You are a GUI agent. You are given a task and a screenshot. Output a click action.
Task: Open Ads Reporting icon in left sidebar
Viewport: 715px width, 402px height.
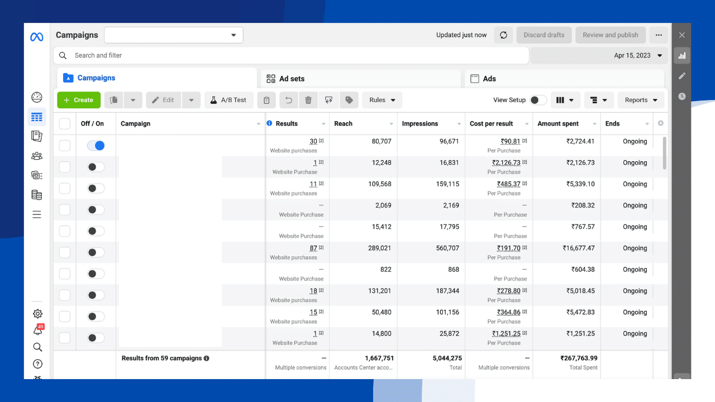[x=37, y=136]
